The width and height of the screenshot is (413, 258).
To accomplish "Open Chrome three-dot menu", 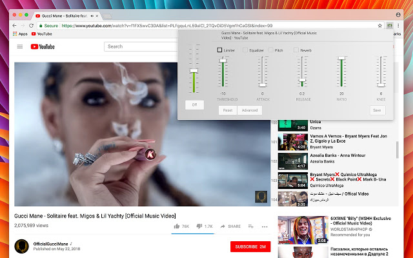I will (398, 26).
